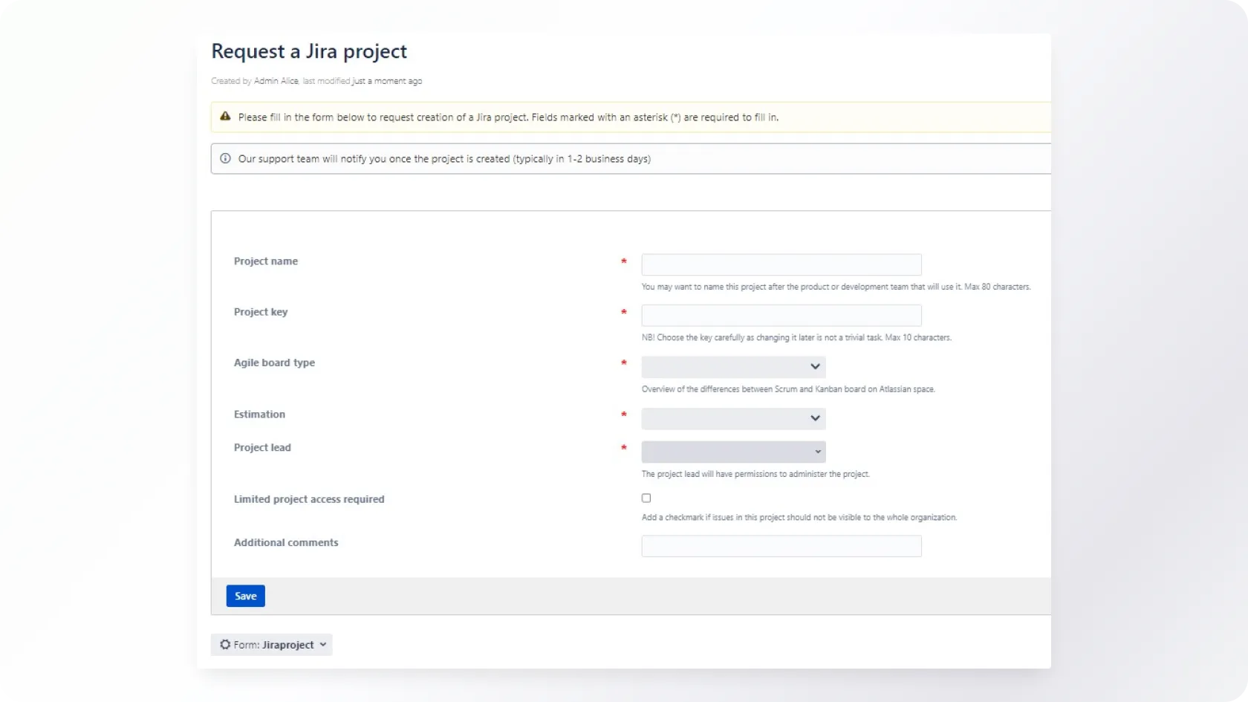The image size is (1248, 702).
Task: Expand the Estimation dropdown
Action: coord(733,418)
